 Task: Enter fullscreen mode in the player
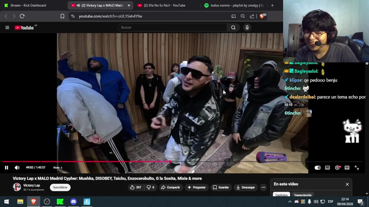[357, 168]
